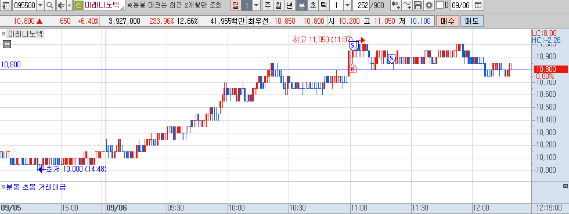The image size is (569, 214).
Task: Expand the stock code 095500 dropdown
Action: coord(40,5)
